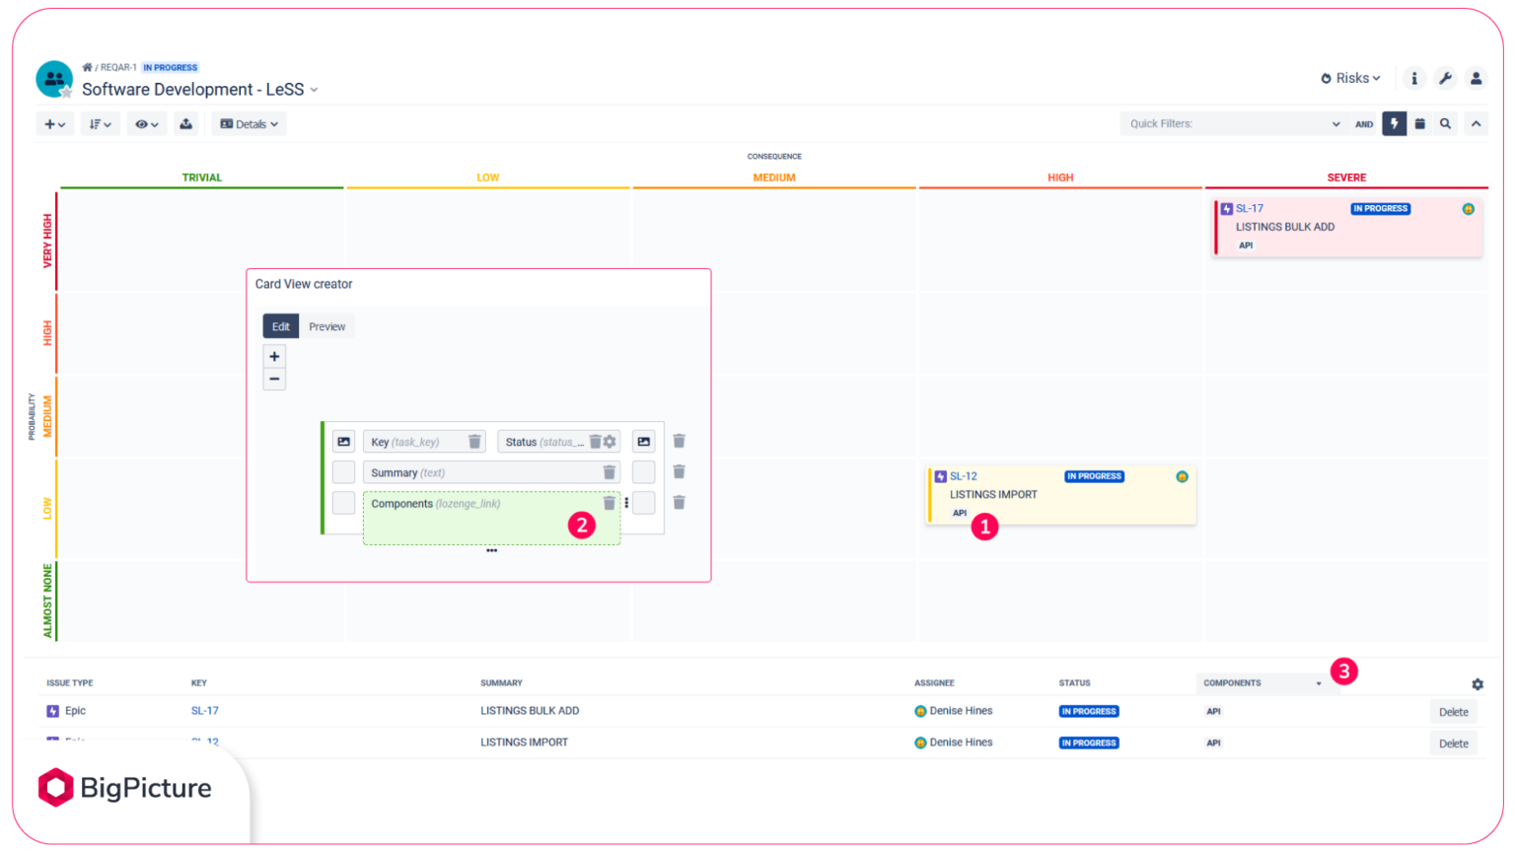Switch to the Preview tab in Card View creator
This screenshot has height=852, width=1515.
click(326, 325)
